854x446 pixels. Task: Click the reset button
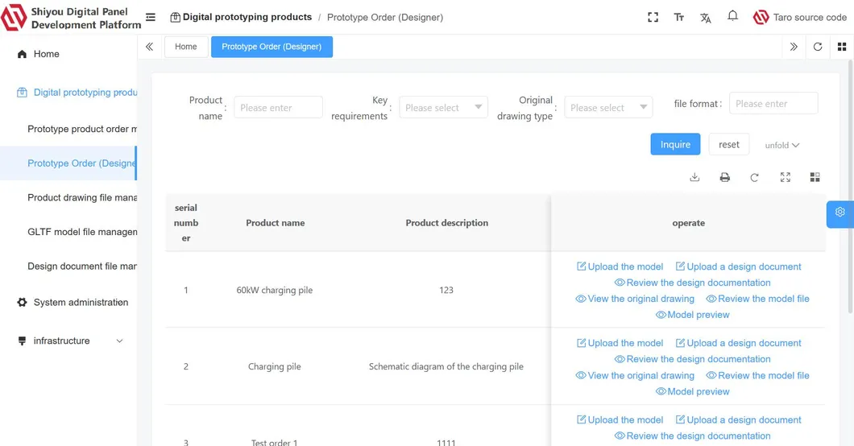pos(728,145)
